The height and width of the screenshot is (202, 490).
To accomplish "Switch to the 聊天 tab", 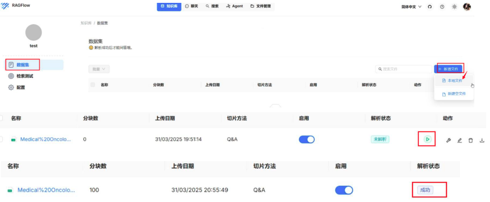I will coord(191,6).
